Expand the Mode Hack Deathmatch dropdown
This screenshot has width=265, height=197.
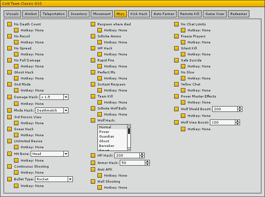coord(66,111)
